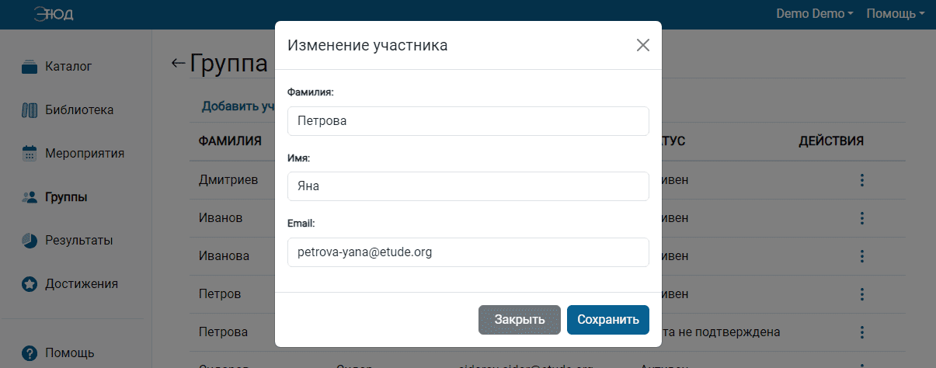Open Библиотека in the sidebar
This screenshot has height=368, width=936.
79,110
